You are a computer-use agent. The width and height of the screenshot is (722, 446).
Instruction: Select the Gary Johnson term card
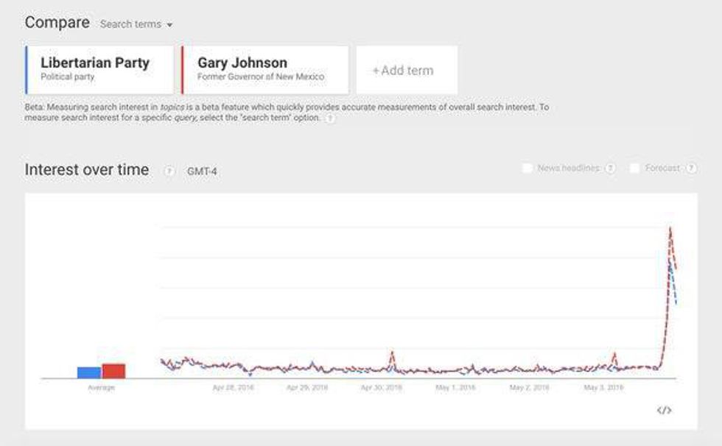click(265, 70)
